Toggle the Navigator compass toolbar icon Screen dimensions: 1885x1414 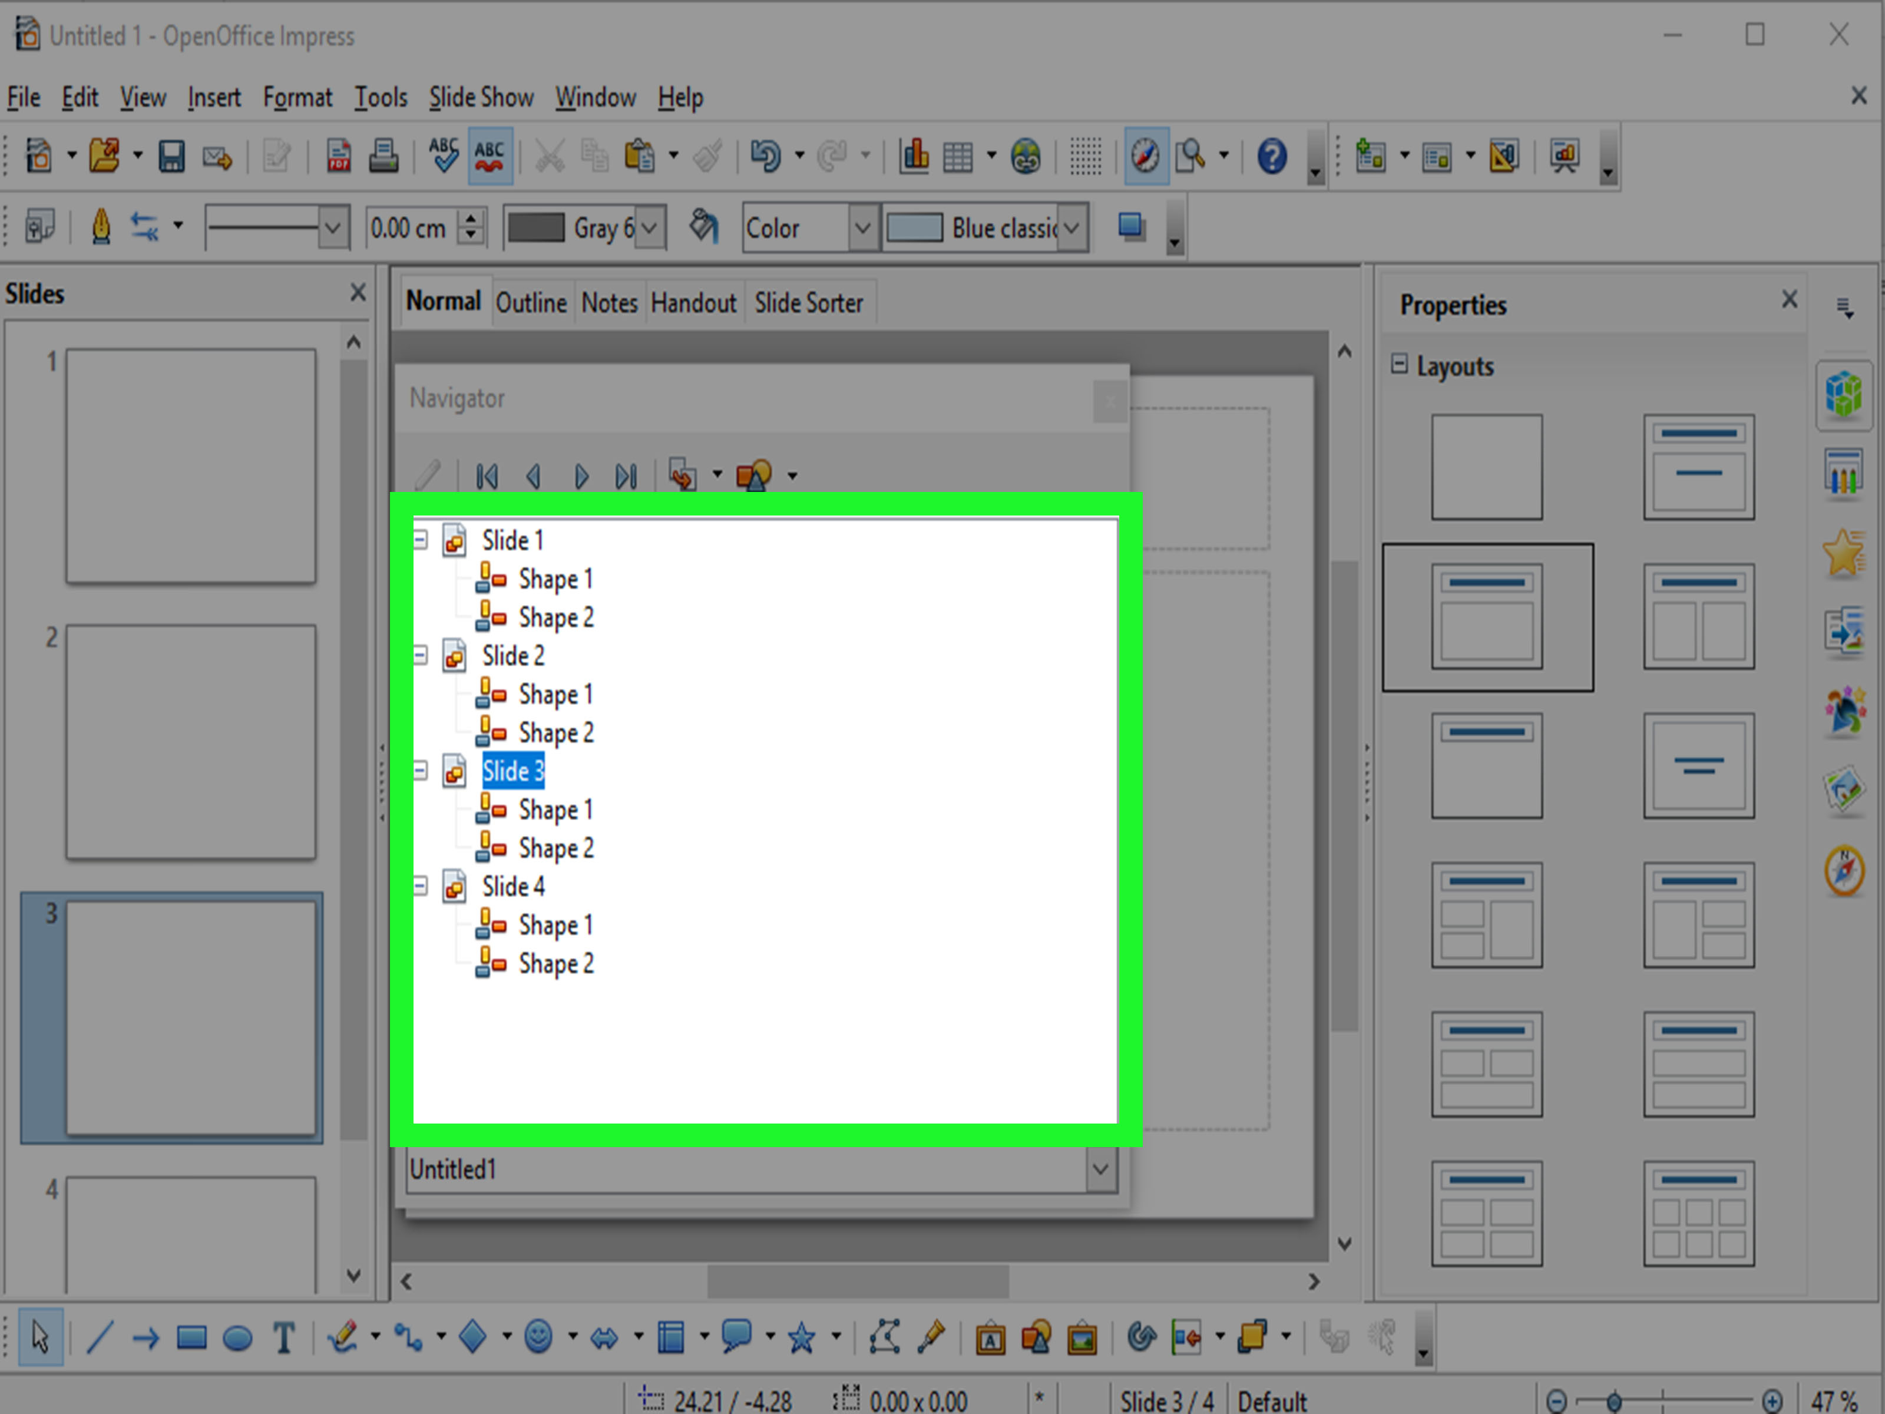1145,156
